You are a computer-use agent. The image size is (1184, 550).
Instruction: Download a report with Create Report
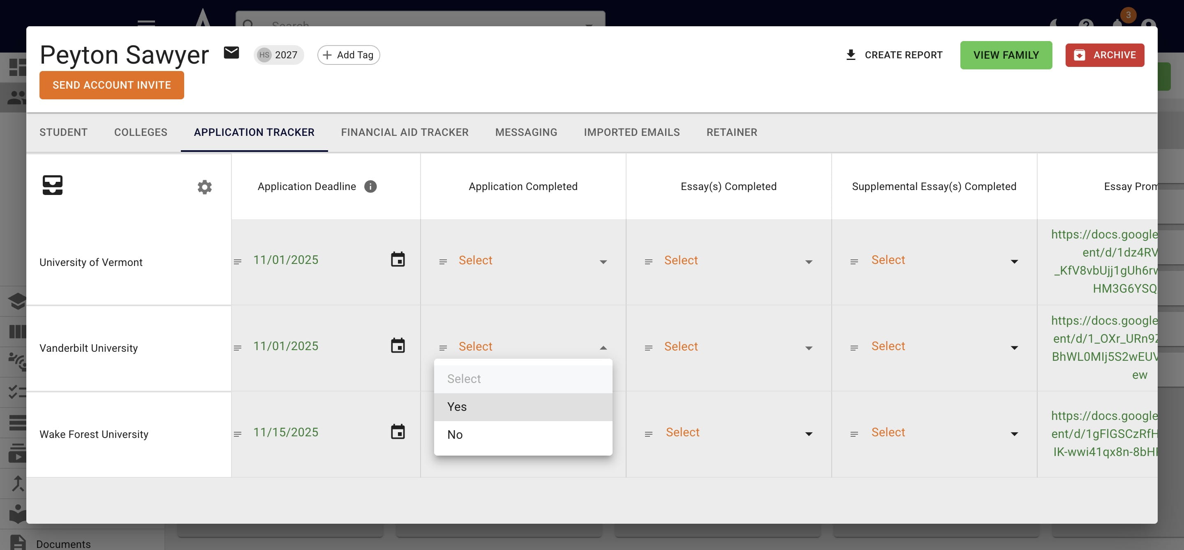[x=894, y=55]
